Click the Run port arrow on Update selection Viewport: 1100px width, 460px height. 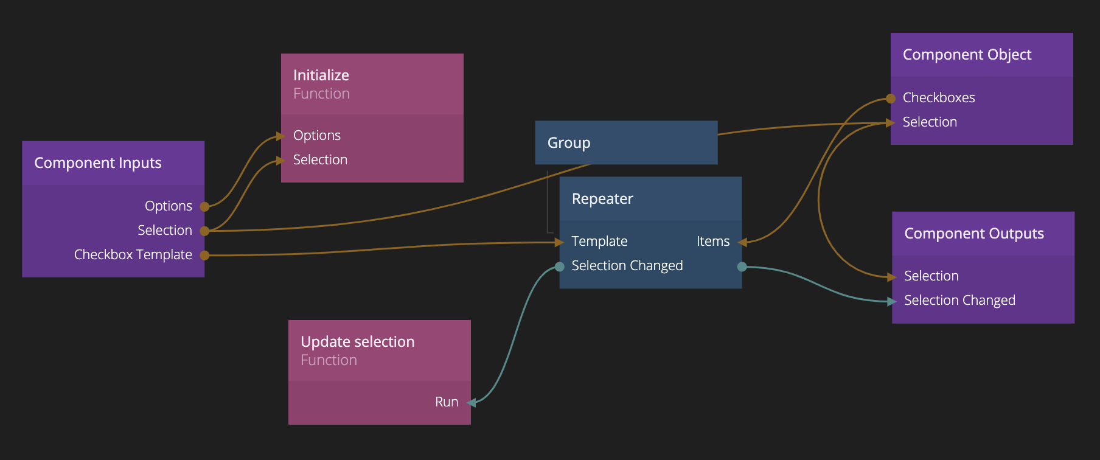[472, 402]
